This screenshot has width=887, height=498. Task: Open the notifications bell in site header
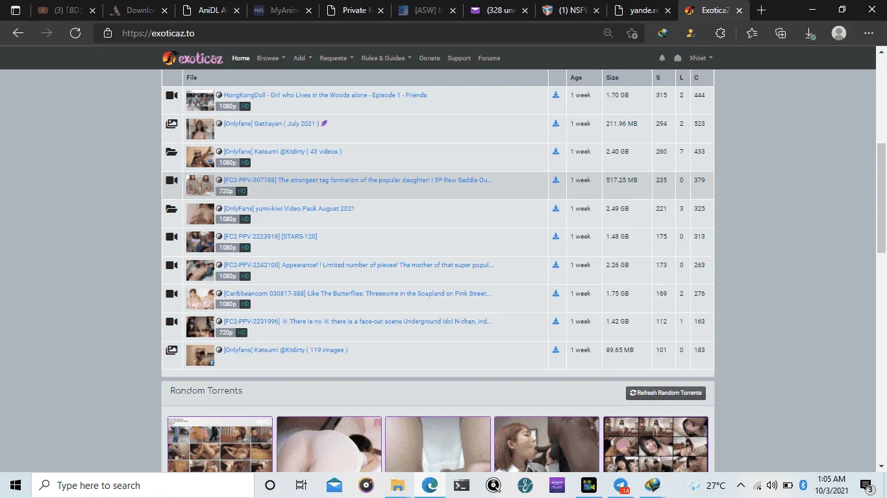click(662, 58)
